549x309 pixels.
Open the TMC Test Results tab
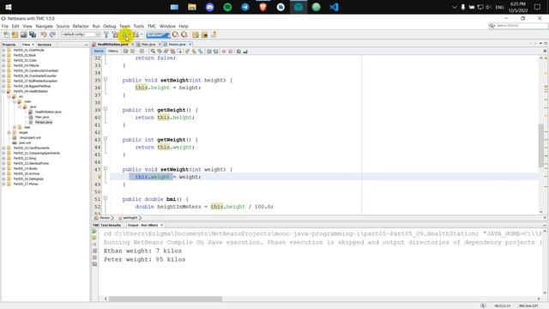pos(106,225)
